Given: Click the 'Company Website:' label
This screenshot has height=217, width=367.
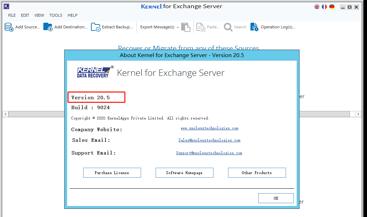Looking at the screenshot, I should 97,129.
